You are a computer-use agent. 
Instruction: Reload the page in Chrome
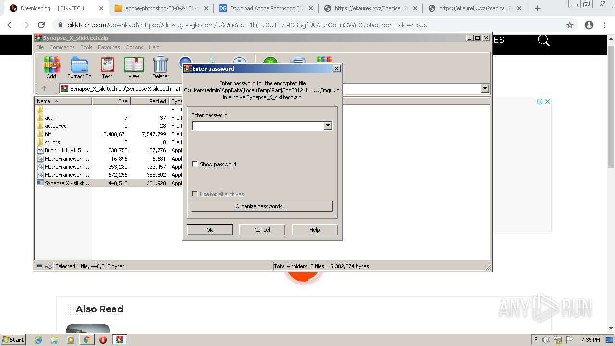click(41, 25)
